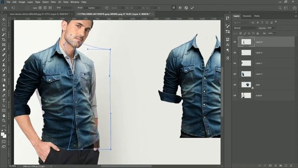Select the original layer row

pos(263,95)
